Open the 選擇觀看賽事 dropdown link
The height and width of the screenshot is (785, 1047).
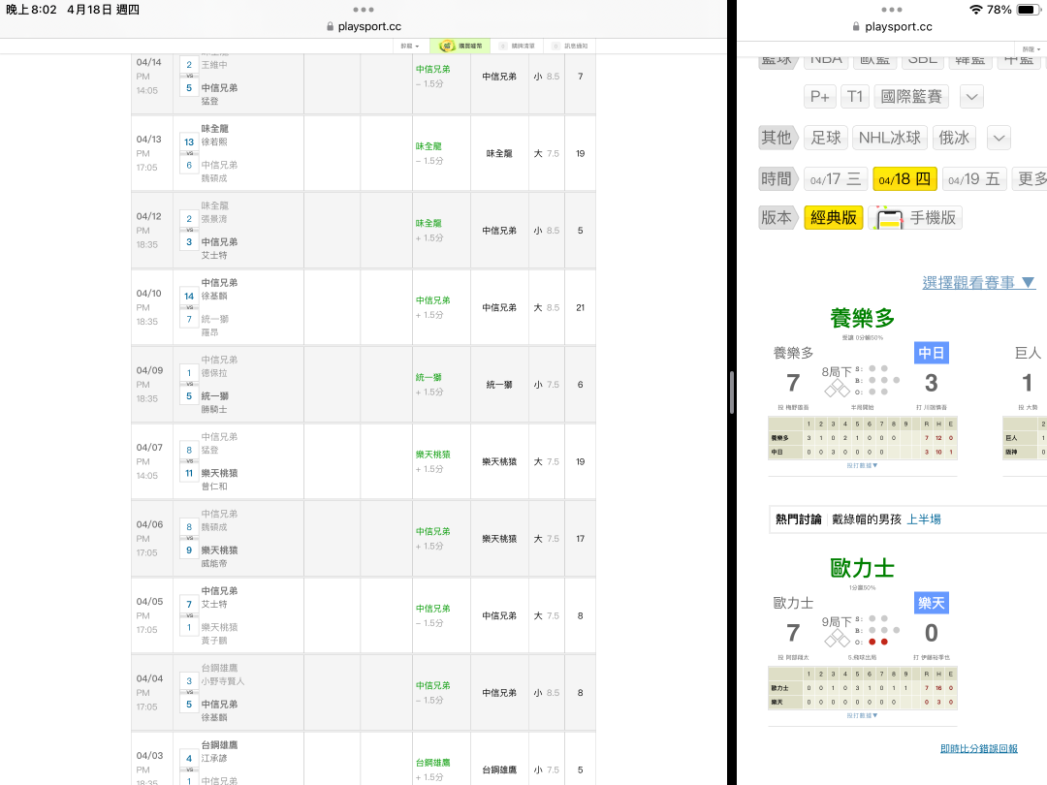click(979, 282)
